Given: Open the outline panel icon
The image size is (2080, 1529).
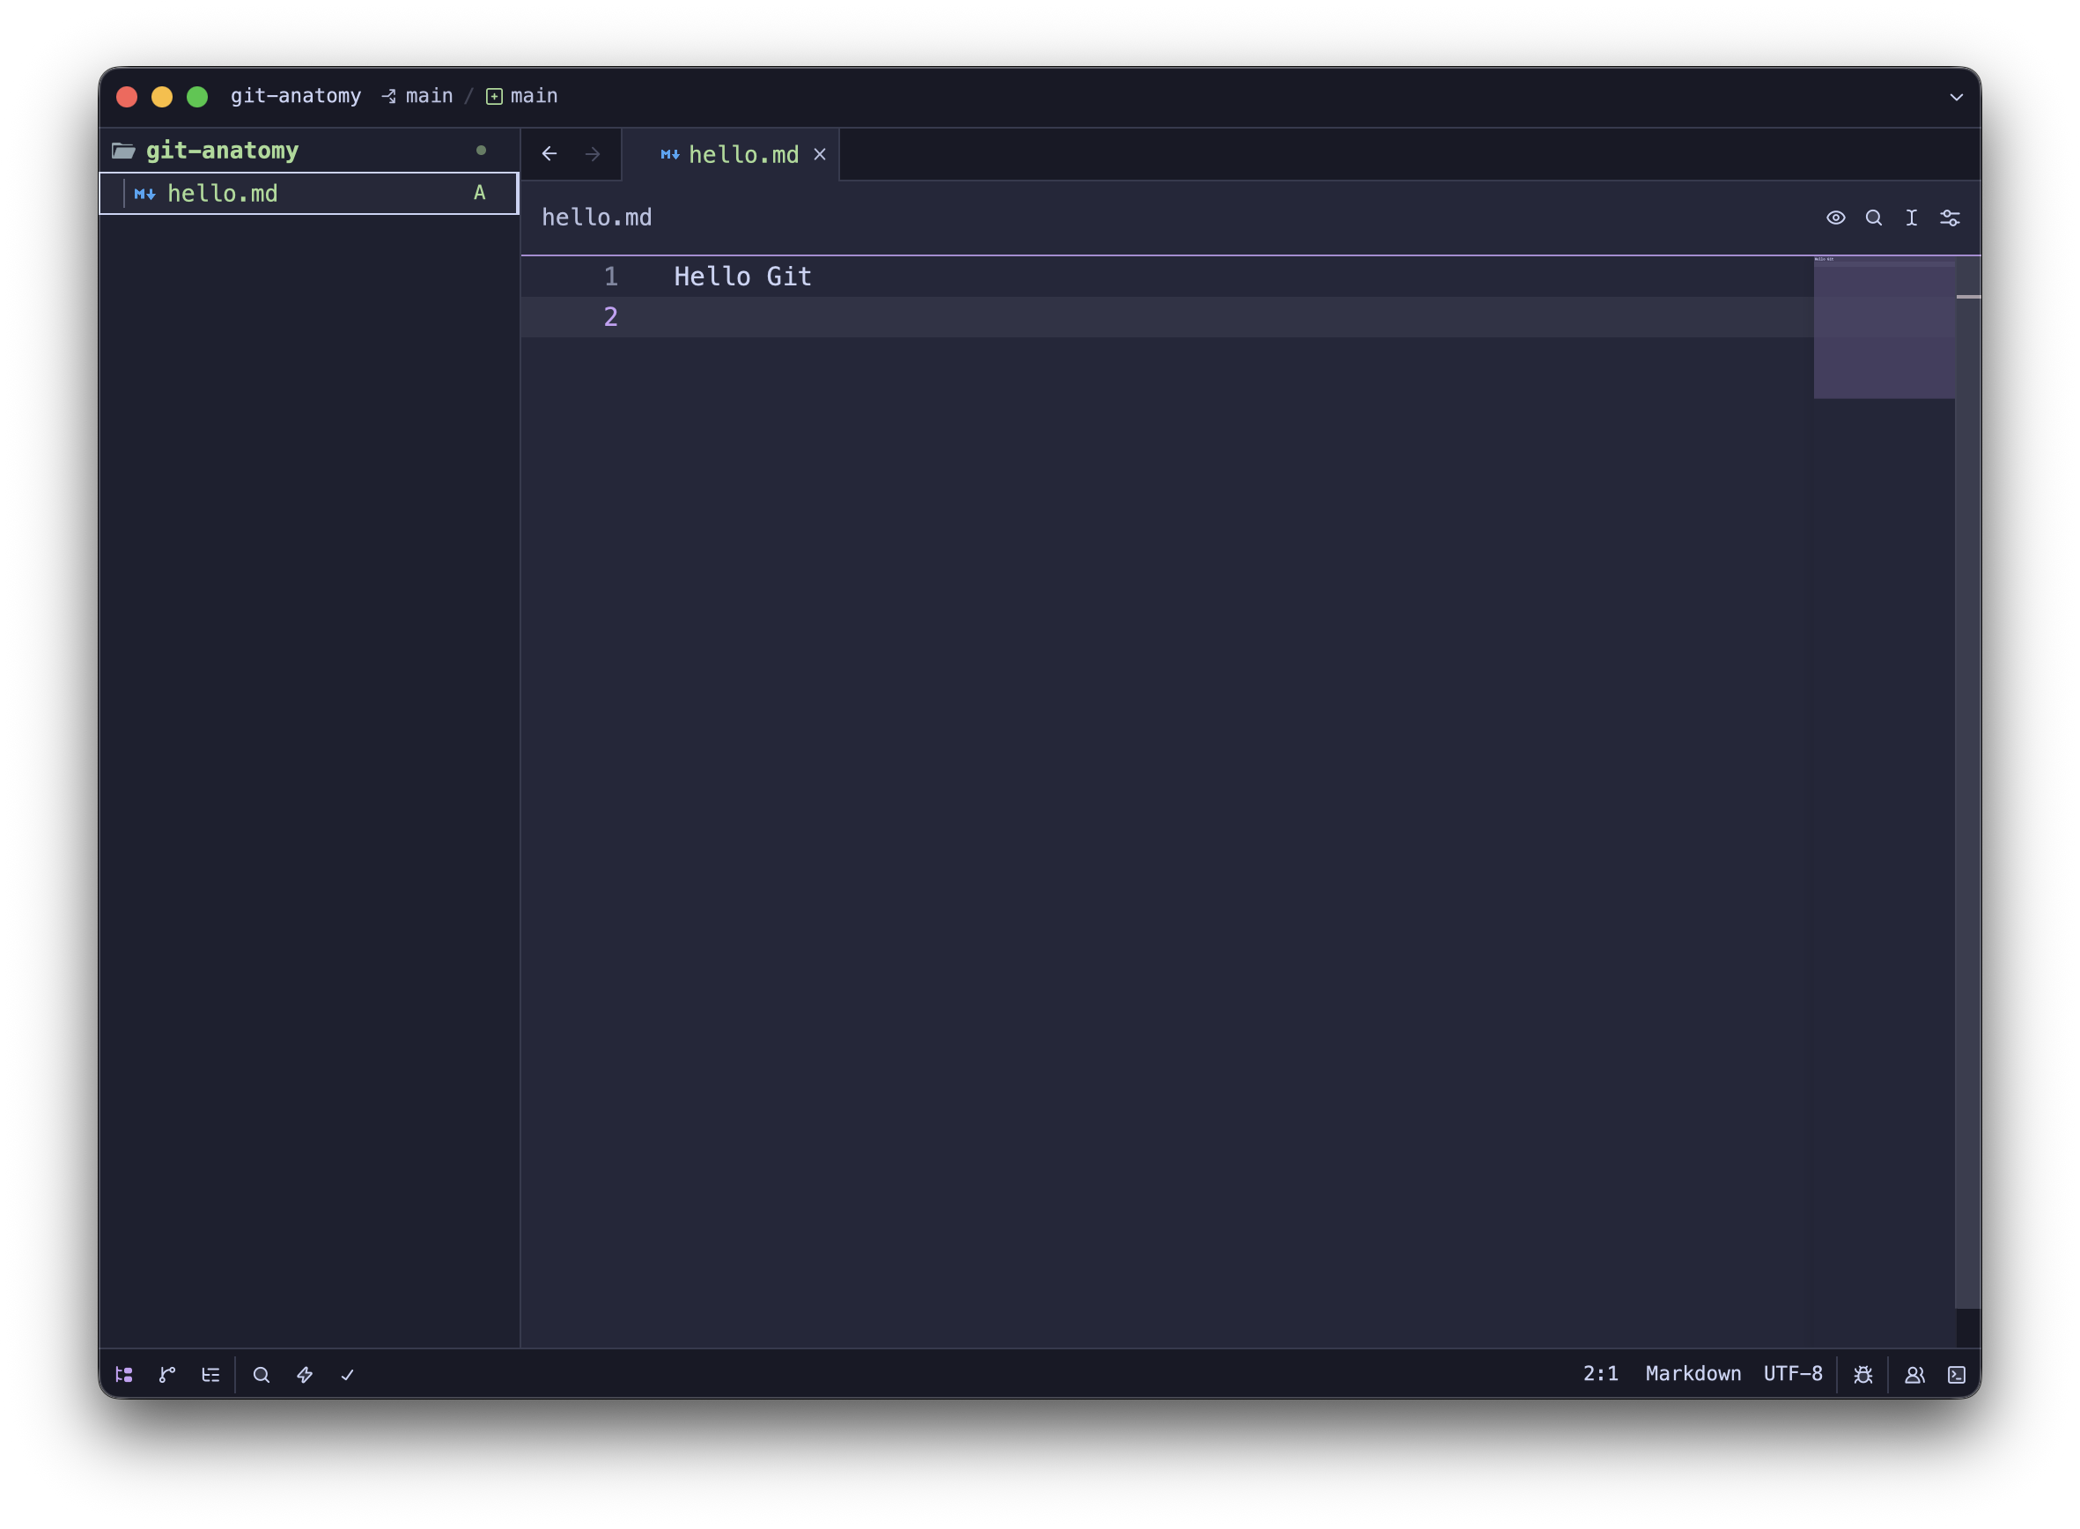Looking at the screenshot, I should tap(211, 1375).
